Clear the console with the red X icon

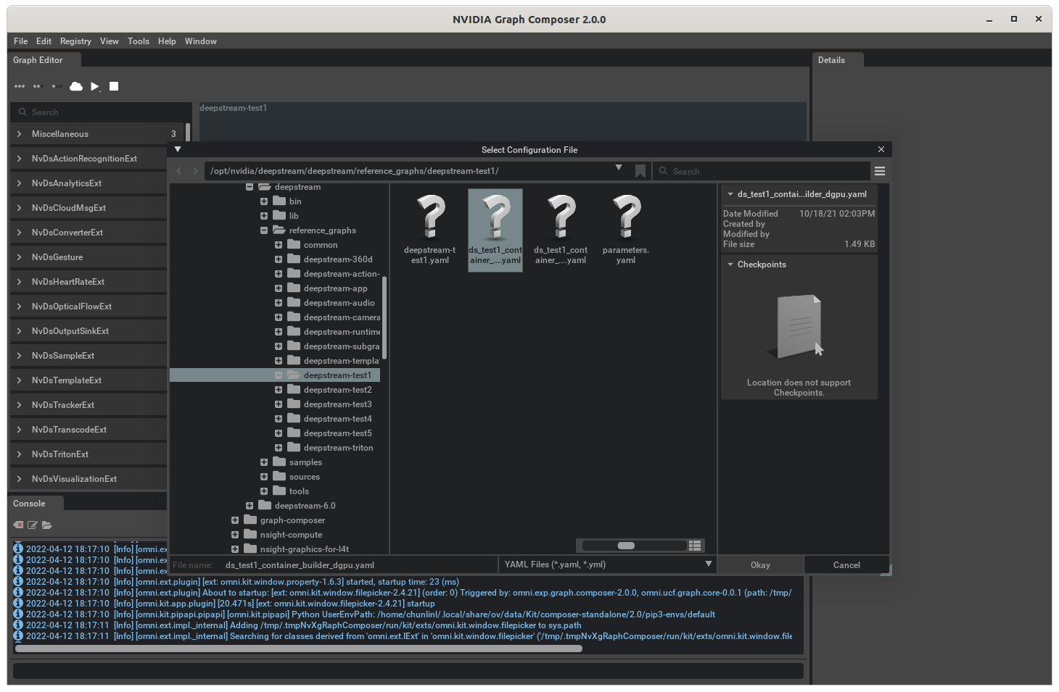click(x=17, y=525)
